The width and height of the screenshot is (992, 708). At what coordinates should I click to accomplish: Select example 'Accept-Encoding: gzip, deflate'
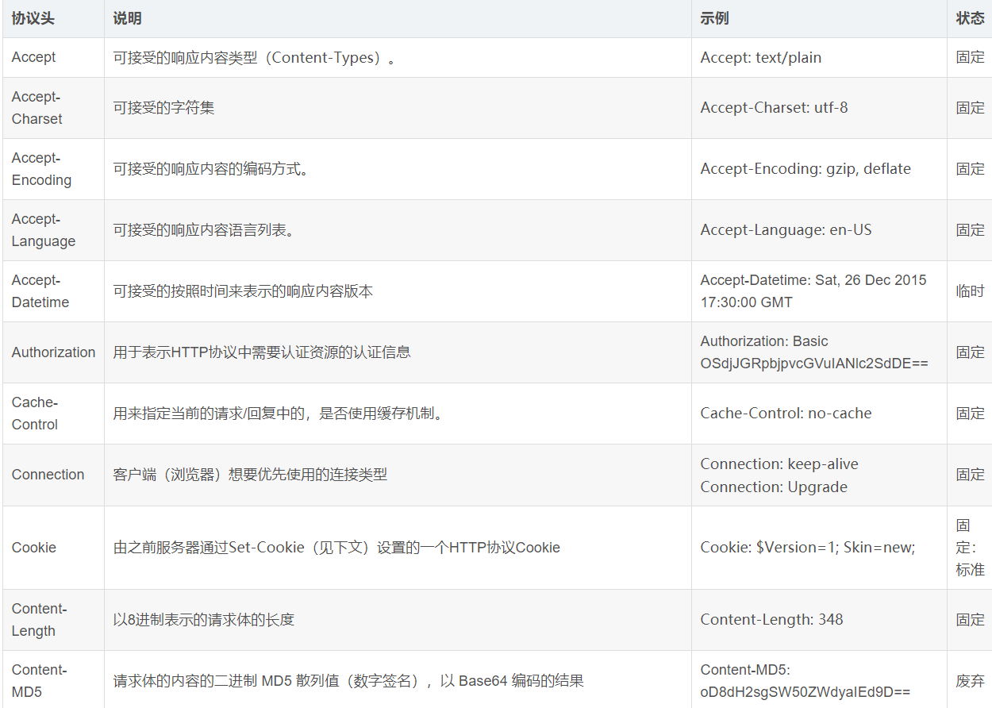[805, 169]
